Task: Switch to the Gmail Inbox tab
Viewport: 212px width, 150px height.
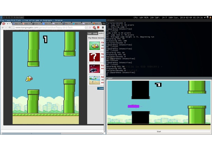Action: (26, 24)
